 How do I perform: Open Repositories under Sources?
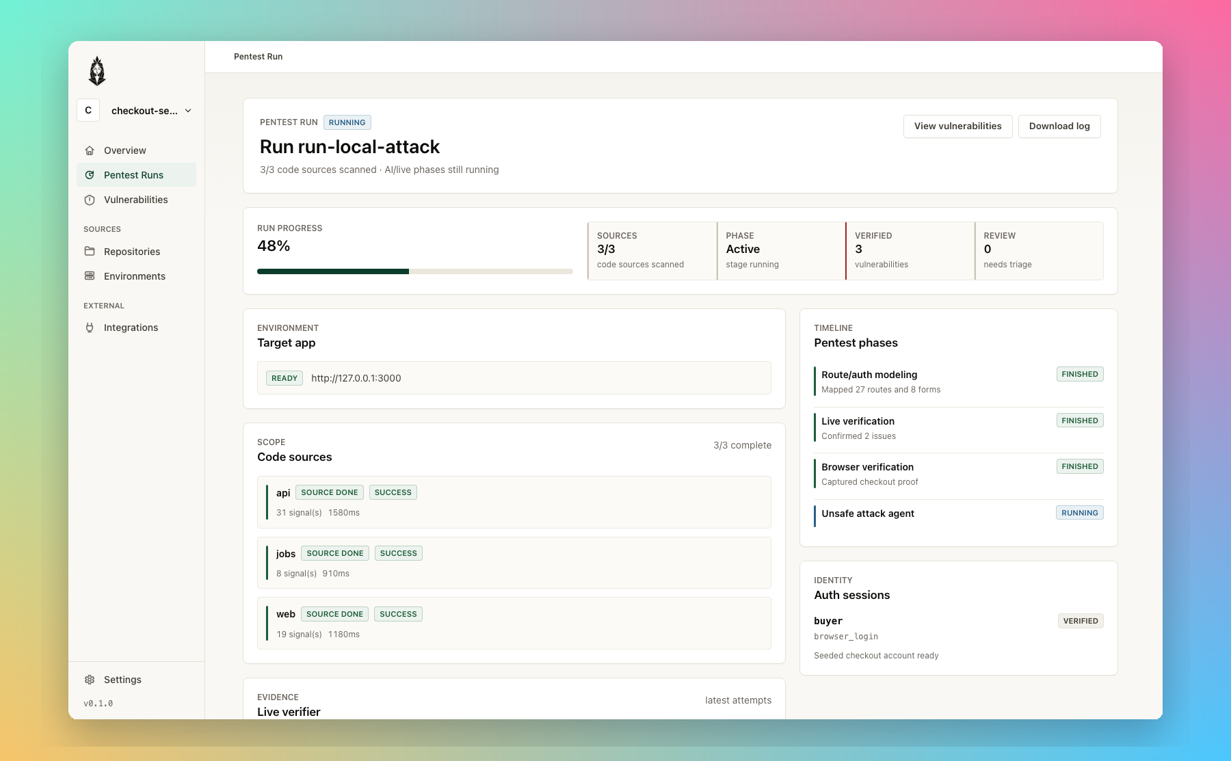click(136, 252)
